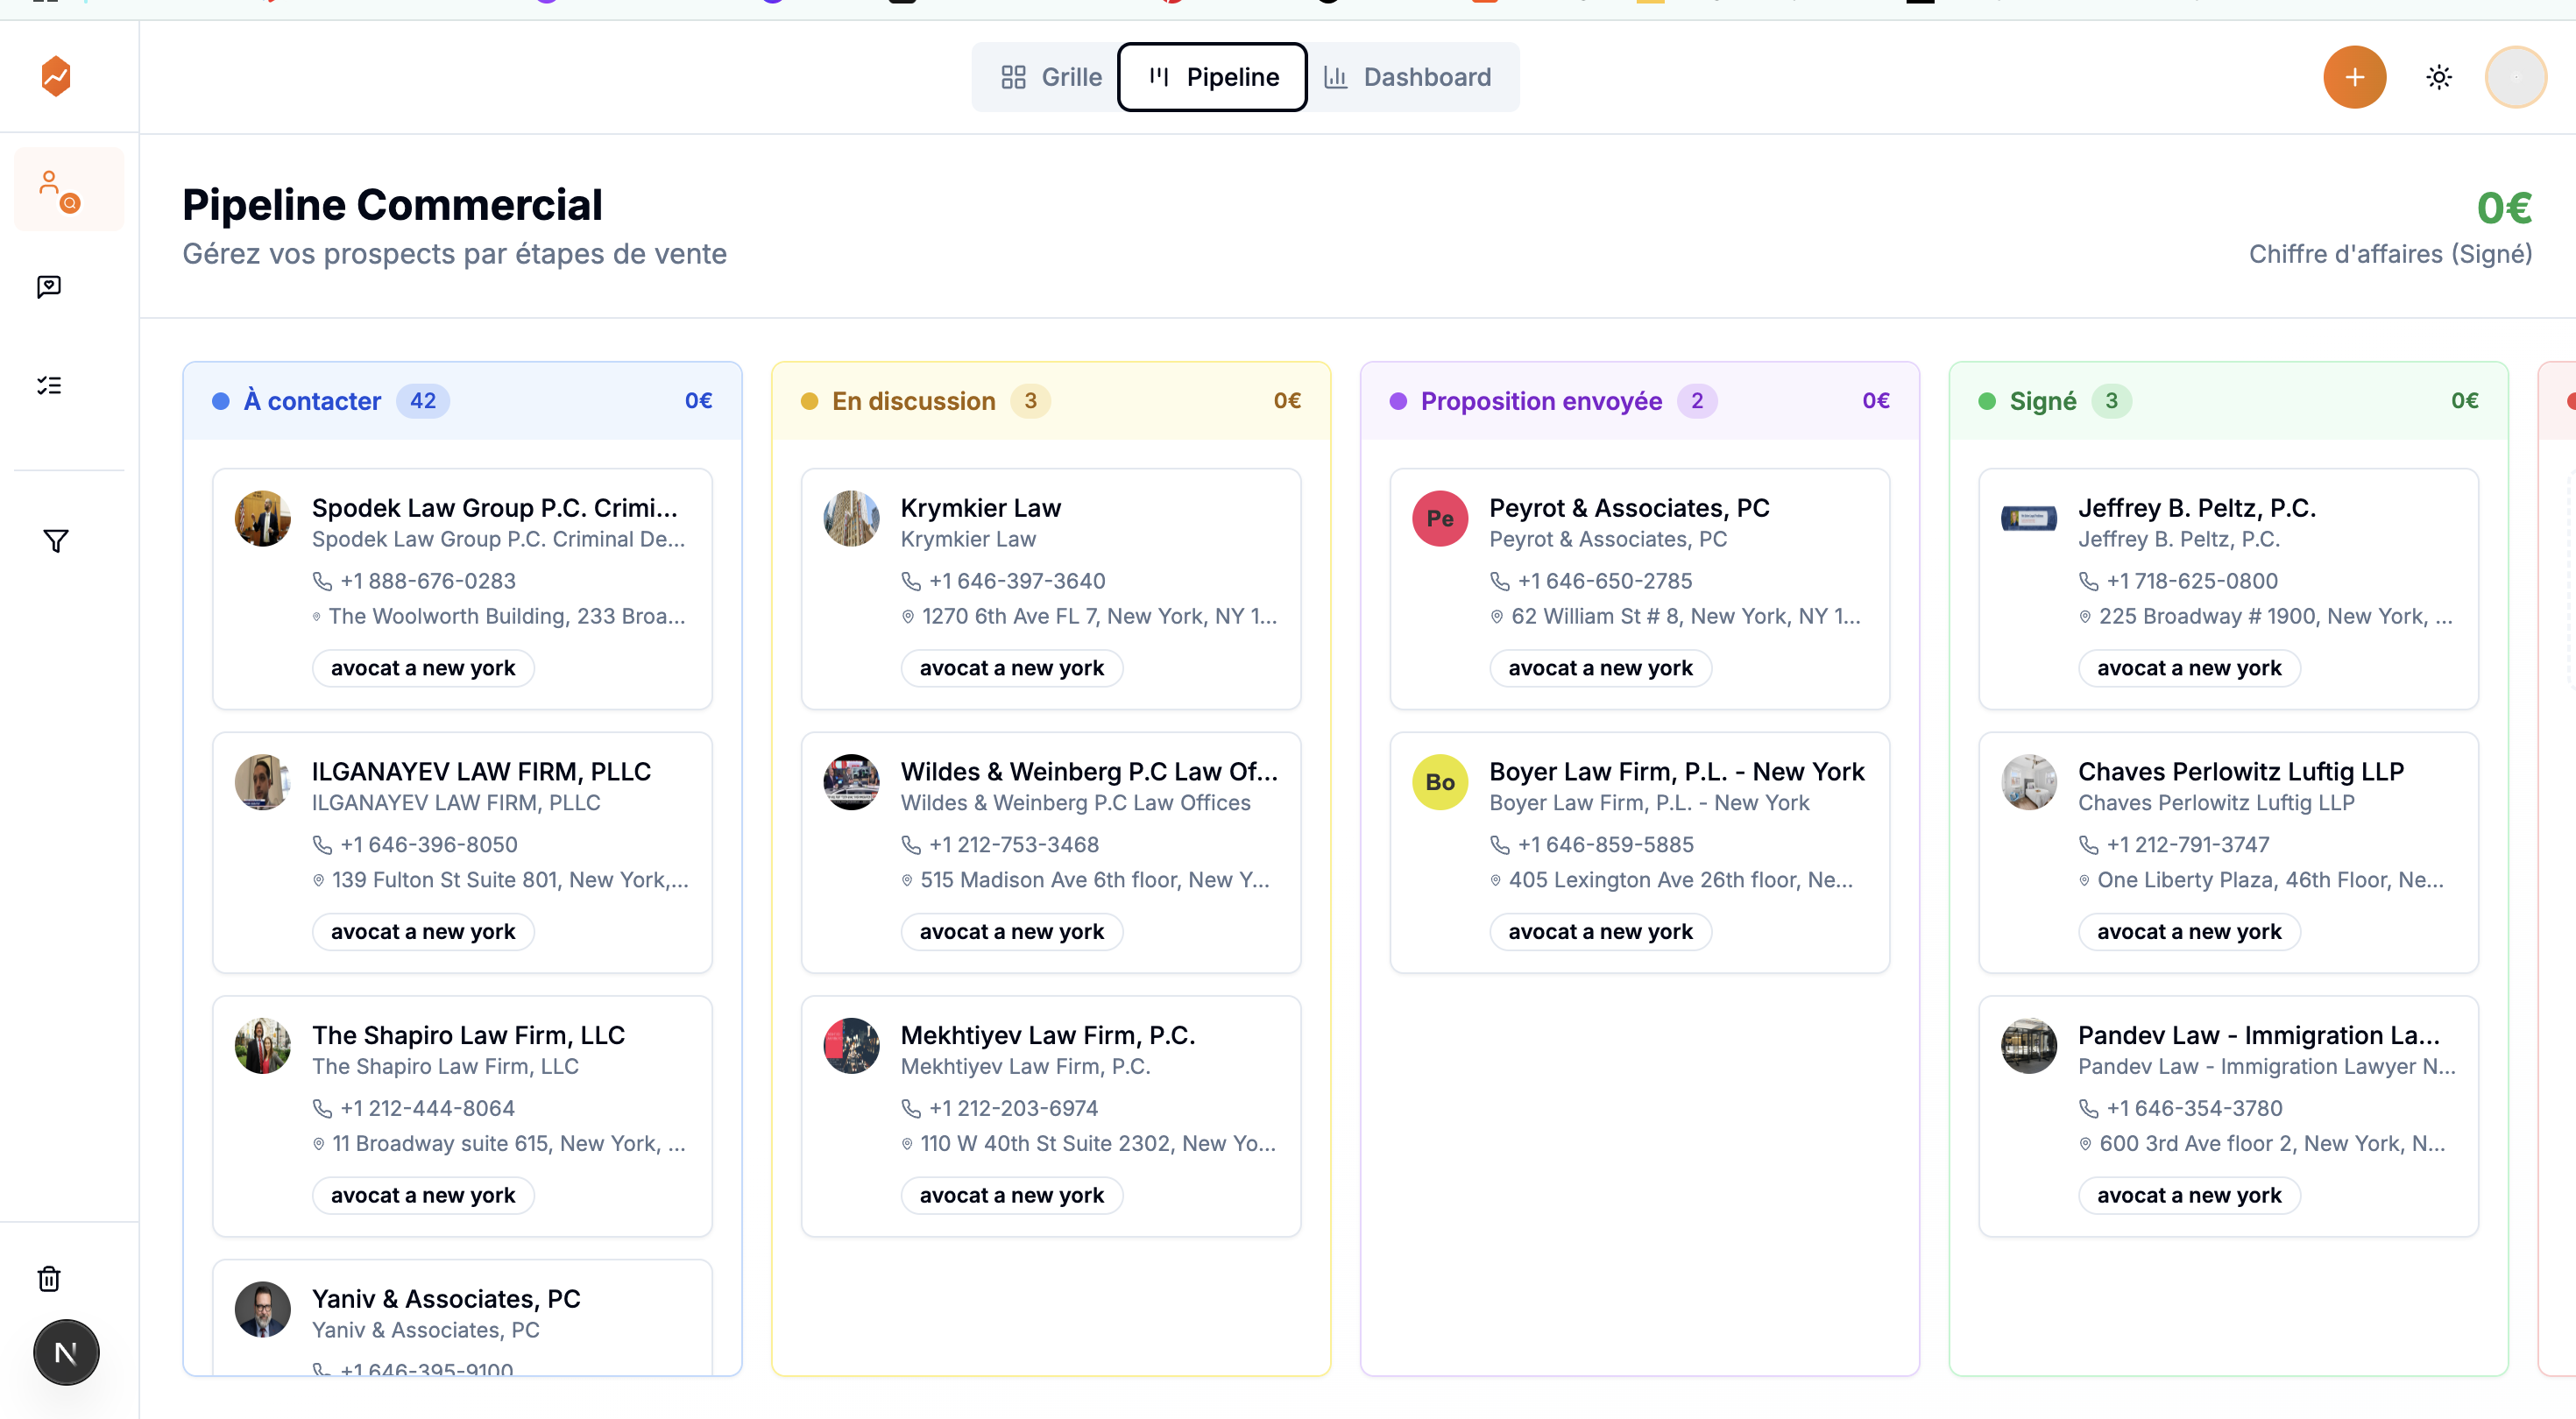The width and height of the screenshot is (2576, 1419).
Task: Open the Spodek Law Group card title
Action: 495,508
